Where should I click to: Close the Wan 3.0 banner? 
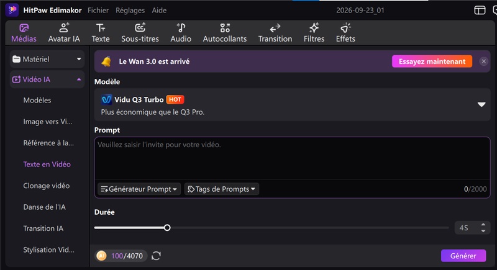pyautogui.click(x=484, y=61)
